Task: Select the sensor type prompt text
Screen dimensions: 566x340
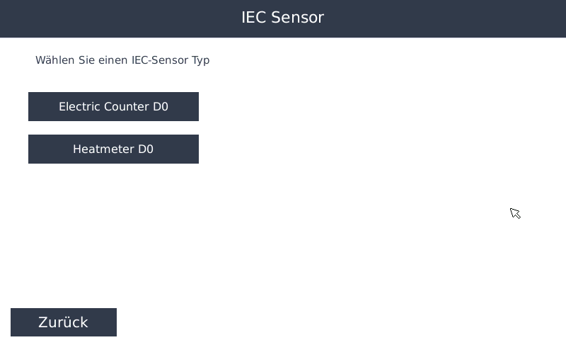Action: 122,60
